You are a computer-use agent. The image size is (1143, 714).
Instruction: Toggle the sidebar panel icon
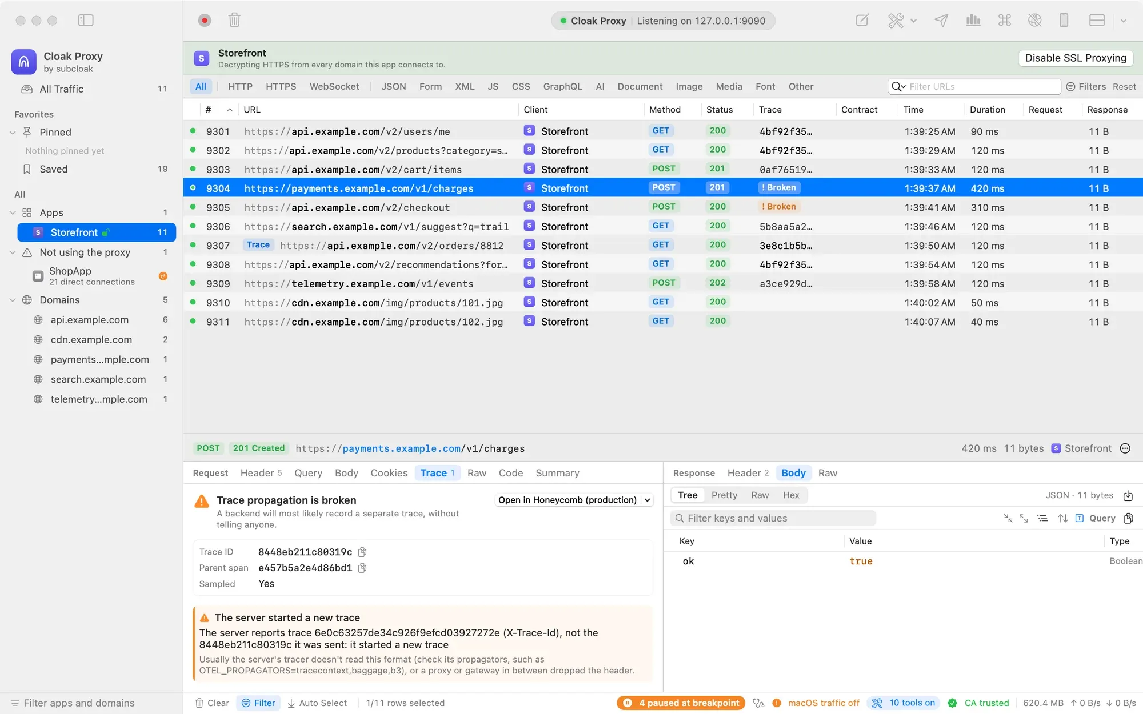(x=86, y=21)
